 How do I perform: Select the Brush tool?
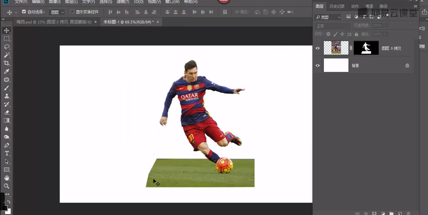pos(7,88)
